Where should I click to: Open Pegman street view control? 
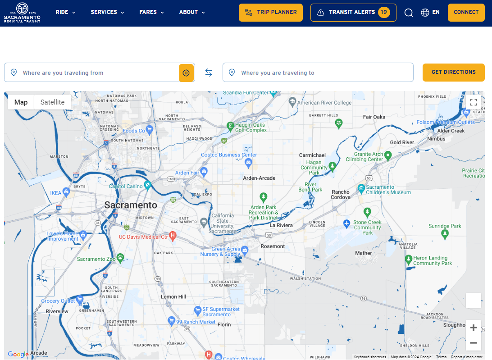[474, 301]
